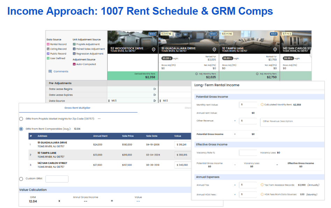
Task: Click the copy arrow icon in Date Lease Begins row
Action: point(154,89)
